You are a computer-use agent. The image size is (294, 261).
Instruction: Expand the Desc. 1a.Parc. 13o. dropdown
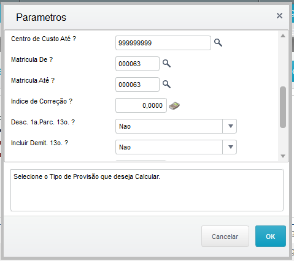pos(230,126)
